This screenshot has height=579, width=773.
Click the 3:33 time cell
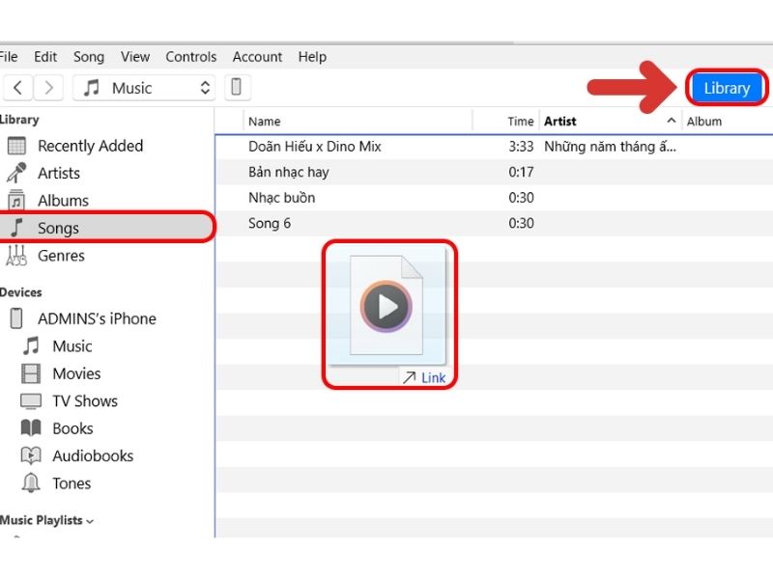tap(521, 147)
